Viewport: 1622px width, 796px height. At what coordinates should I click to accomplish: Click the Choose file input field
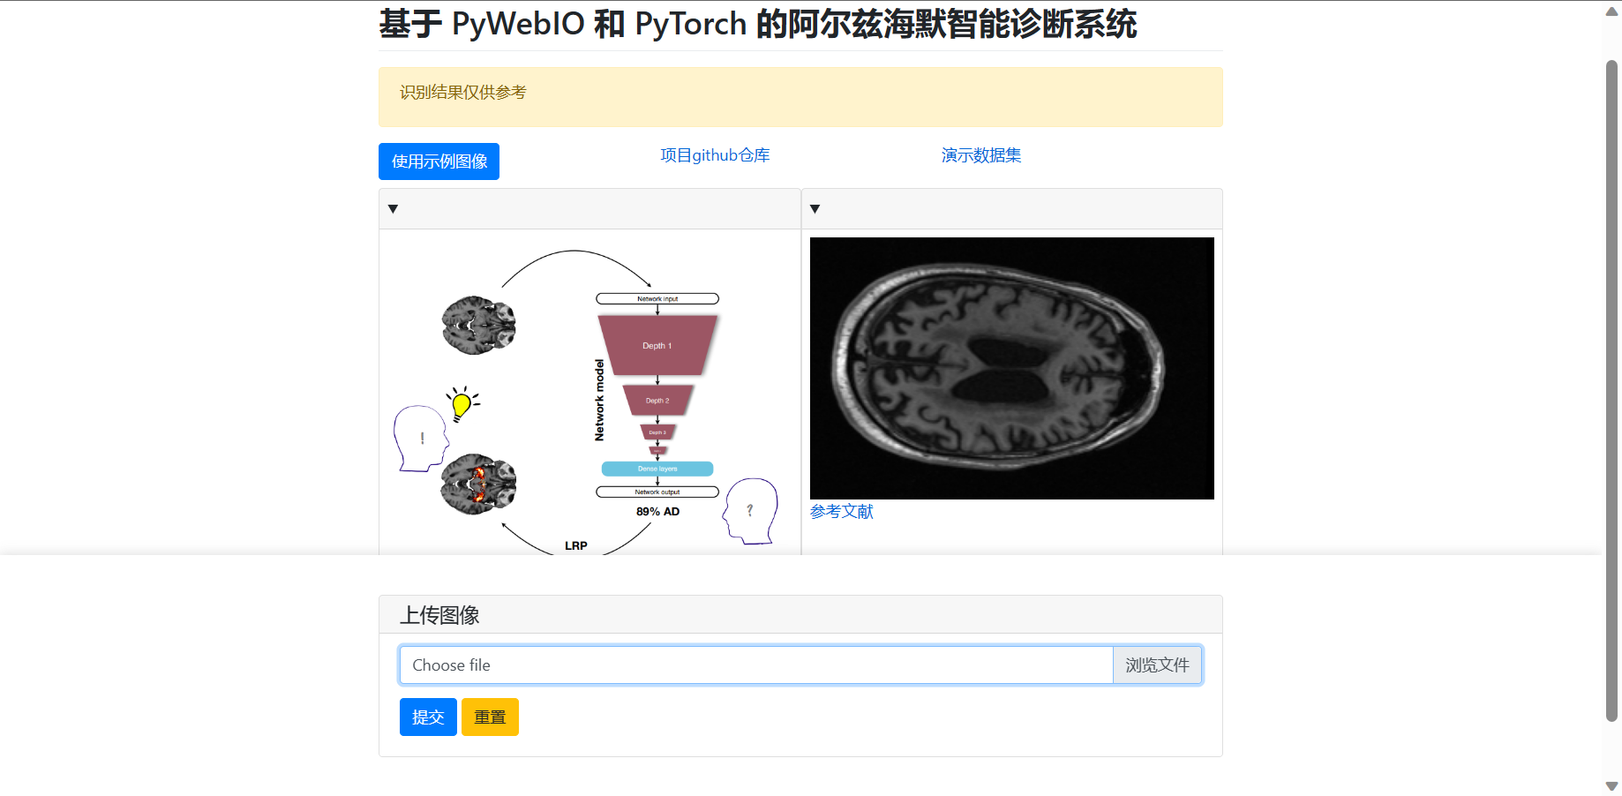pyautogui.click(x=756, y=665)
